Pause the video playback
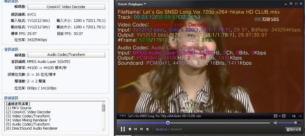305x136 pixels. 123,129
